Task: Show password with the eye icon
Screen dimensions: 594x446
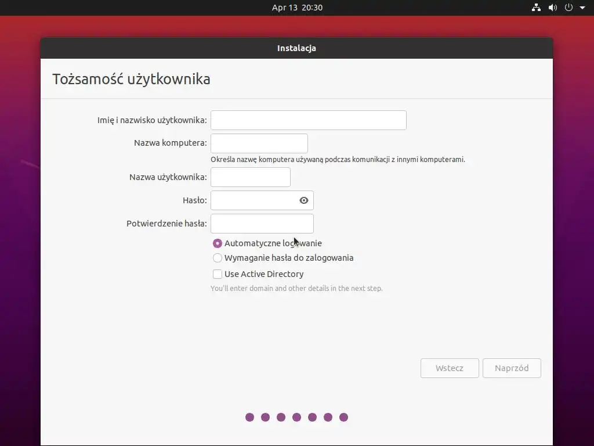Action: tap(304, 200)
